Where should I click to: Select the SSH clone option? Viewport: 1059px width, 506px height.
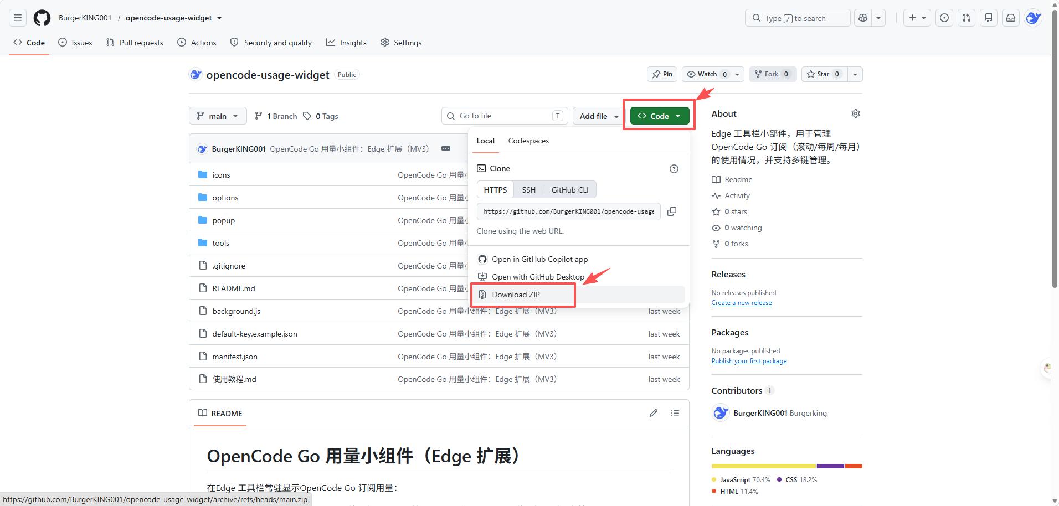[528, 190]
